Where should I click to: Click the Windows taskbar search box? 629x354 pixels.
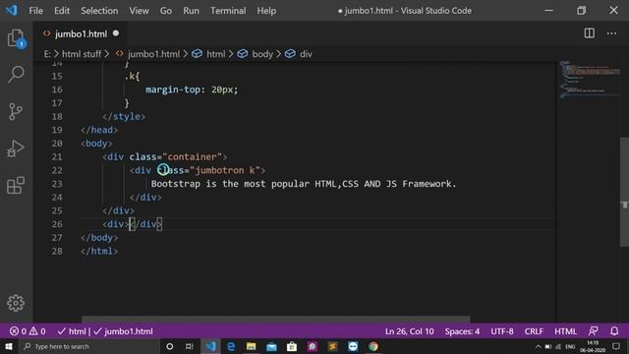click(x=89, y=346)
